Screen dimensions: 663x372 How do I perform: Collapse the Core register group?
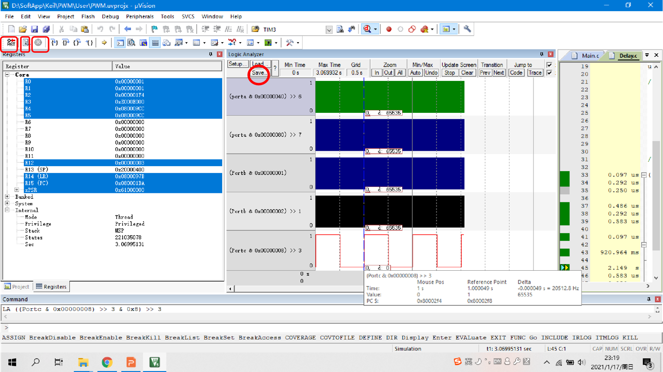click(7, 75)
